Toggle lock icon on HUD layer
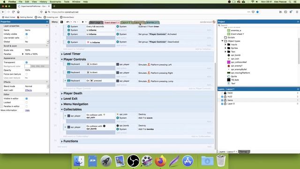Viewport: 300px width, 169px height. (x=225, y=97)
